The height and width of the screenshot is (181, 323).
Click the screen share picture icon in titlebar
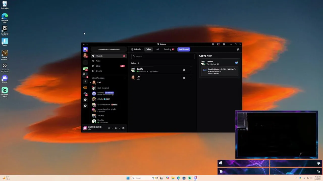(218, 44)
